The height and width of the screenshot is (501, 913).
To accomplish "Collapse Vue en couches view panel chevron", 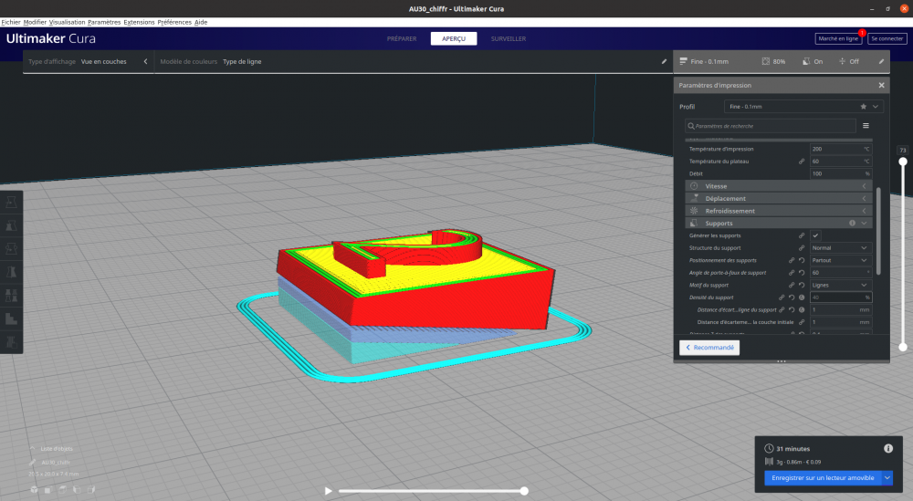I will [145, 61].
